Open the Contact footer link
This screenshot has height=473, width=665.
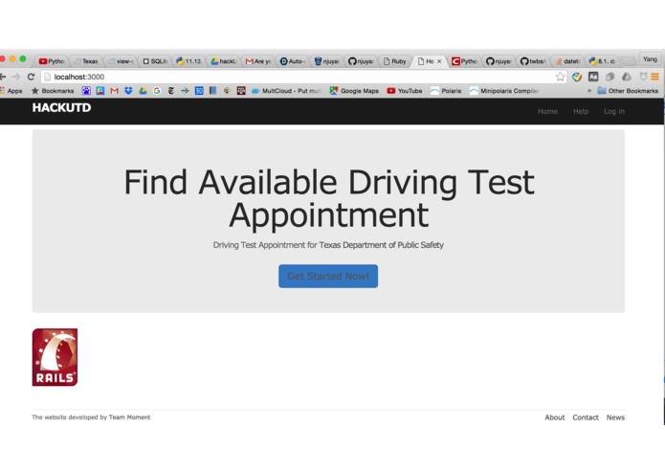[586, 417]
